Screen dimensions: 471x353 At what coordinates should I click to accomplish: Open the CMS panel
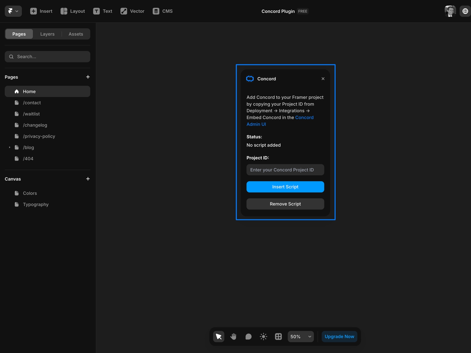pyautogui.click(x=162, y=11)
